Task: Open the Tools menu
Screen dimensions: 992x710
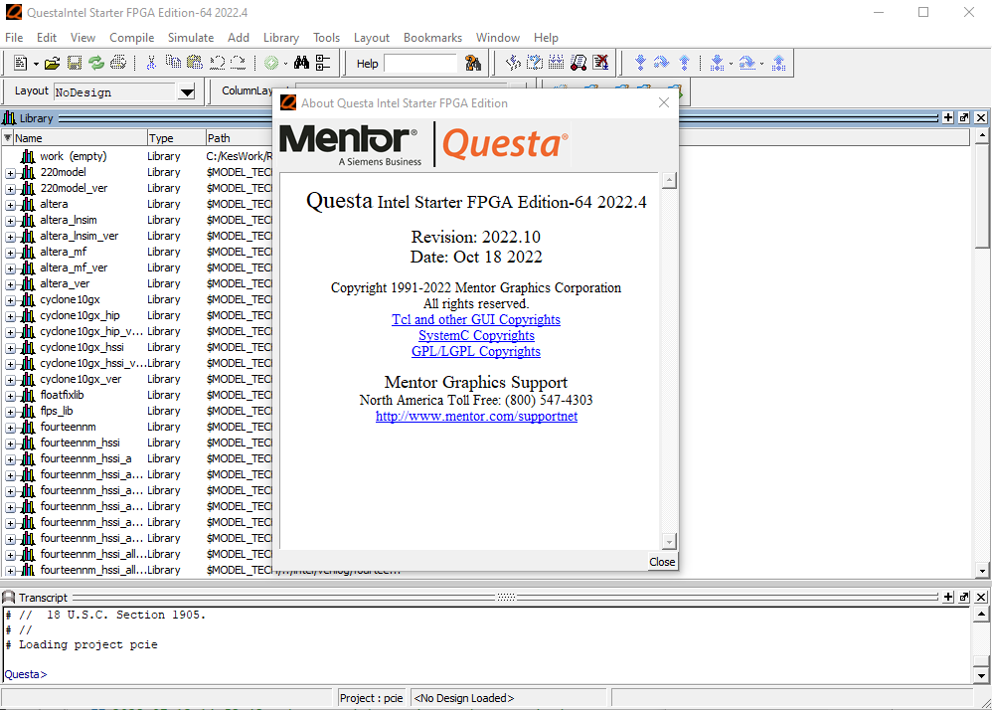Action: tap(326, 38)
